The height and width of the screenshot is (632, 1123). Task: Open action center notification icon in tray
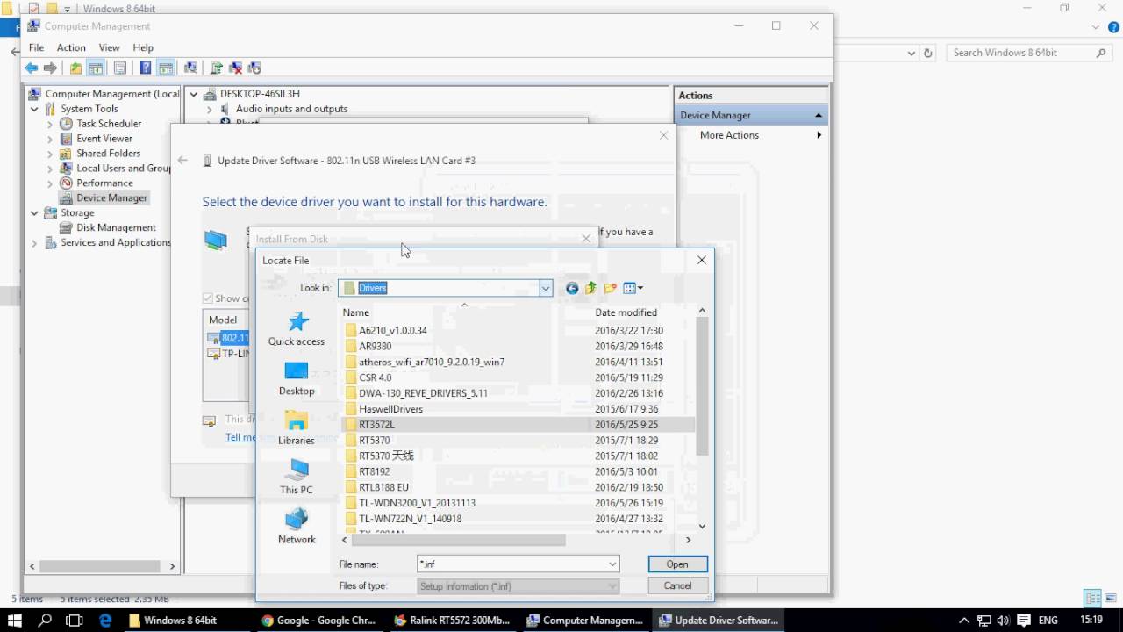1022,620
